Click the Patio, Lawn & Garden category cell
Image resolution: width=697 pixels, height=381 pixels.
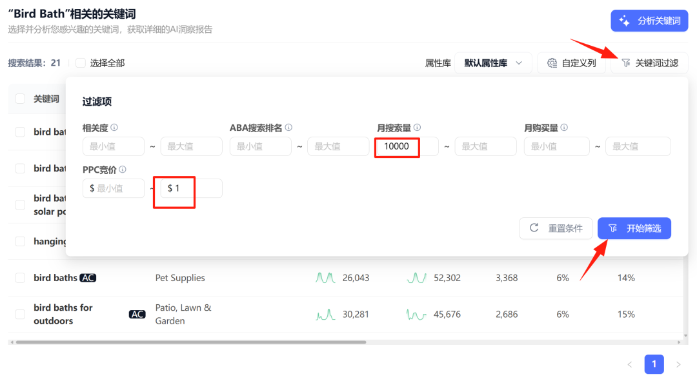pyautogui.click(x=183, y=315)
